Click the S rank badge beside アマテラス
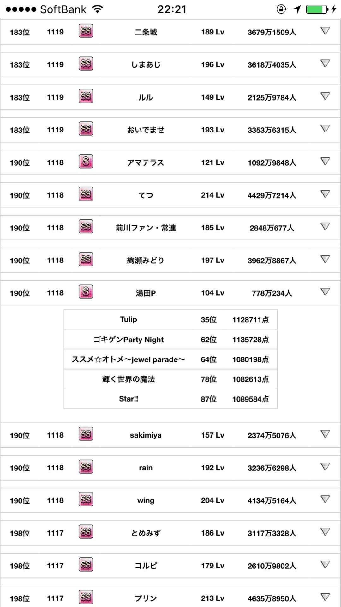 (x=86, y=162)
